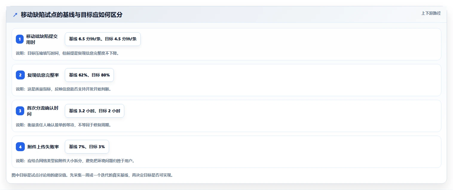Click the title 移动缺陷试点的基线与目标应如何区分
Viewport: 453px width, 190px height.
click(71, 15)
